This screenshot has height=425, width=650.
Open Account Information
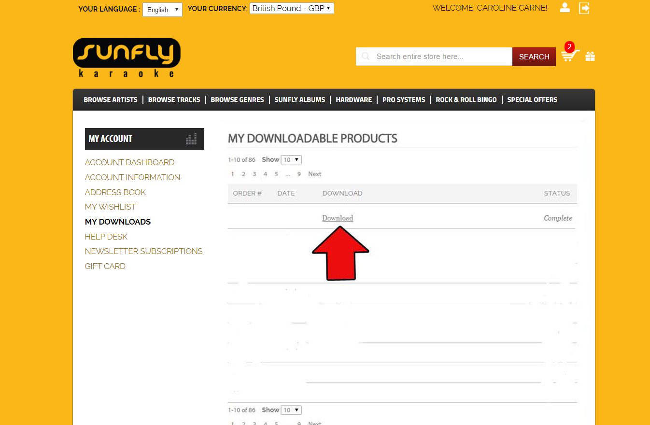[132, 177]
